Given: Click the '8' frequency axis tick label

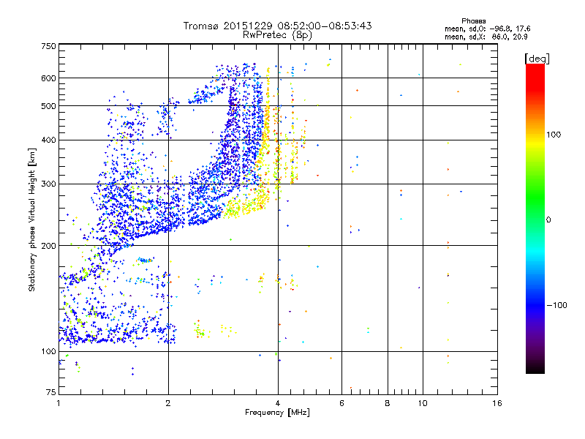Looking at the screenshot, I should (x=388, y=403).
